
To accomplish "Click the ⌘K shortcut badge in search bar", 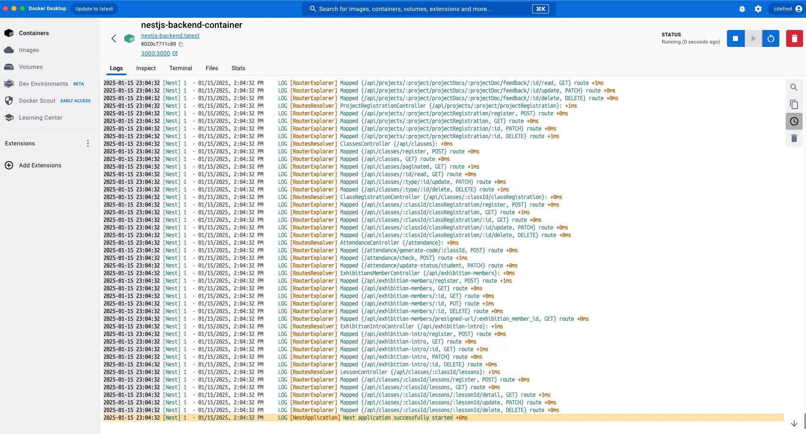I will [541, 9].
